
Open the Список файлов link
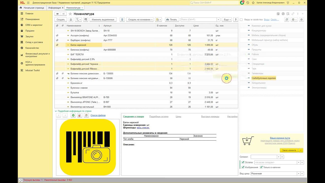[98, 115]
